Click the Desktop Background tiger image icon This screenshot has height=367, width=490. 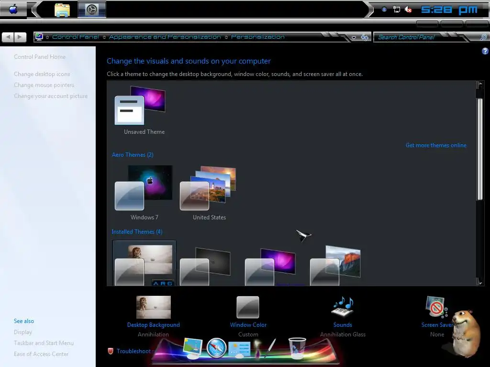(x=154, y=307)
